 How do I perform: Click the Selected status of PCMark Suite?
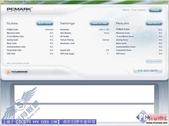[49, 29]
